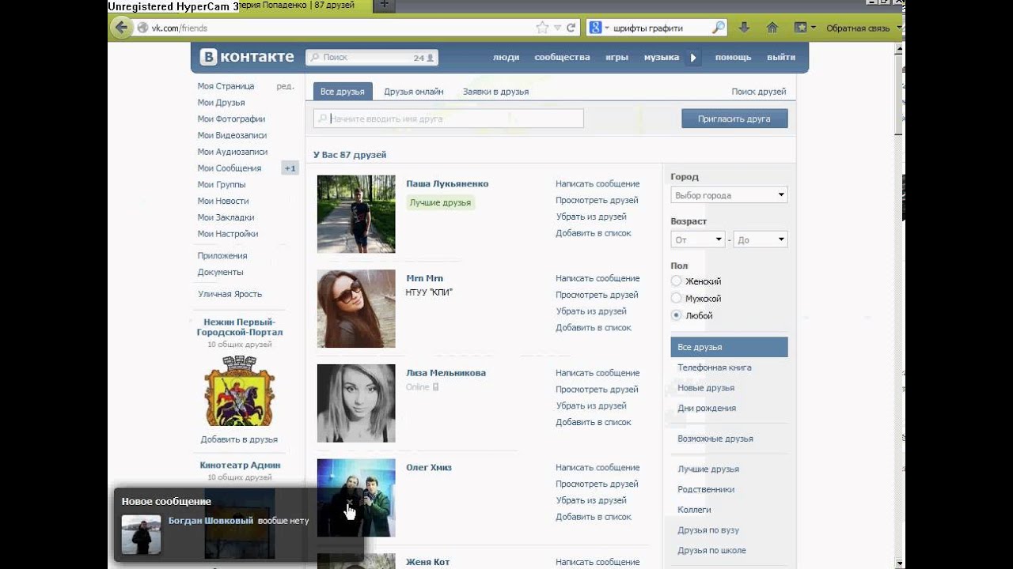1013x569 pixels.
Task: Click the Нежин coat of arms image
Action: 239,390
